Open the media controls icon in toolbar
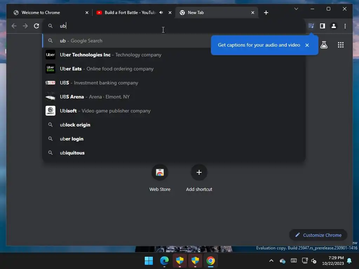 pyautogui.click(x=311, y=26)
